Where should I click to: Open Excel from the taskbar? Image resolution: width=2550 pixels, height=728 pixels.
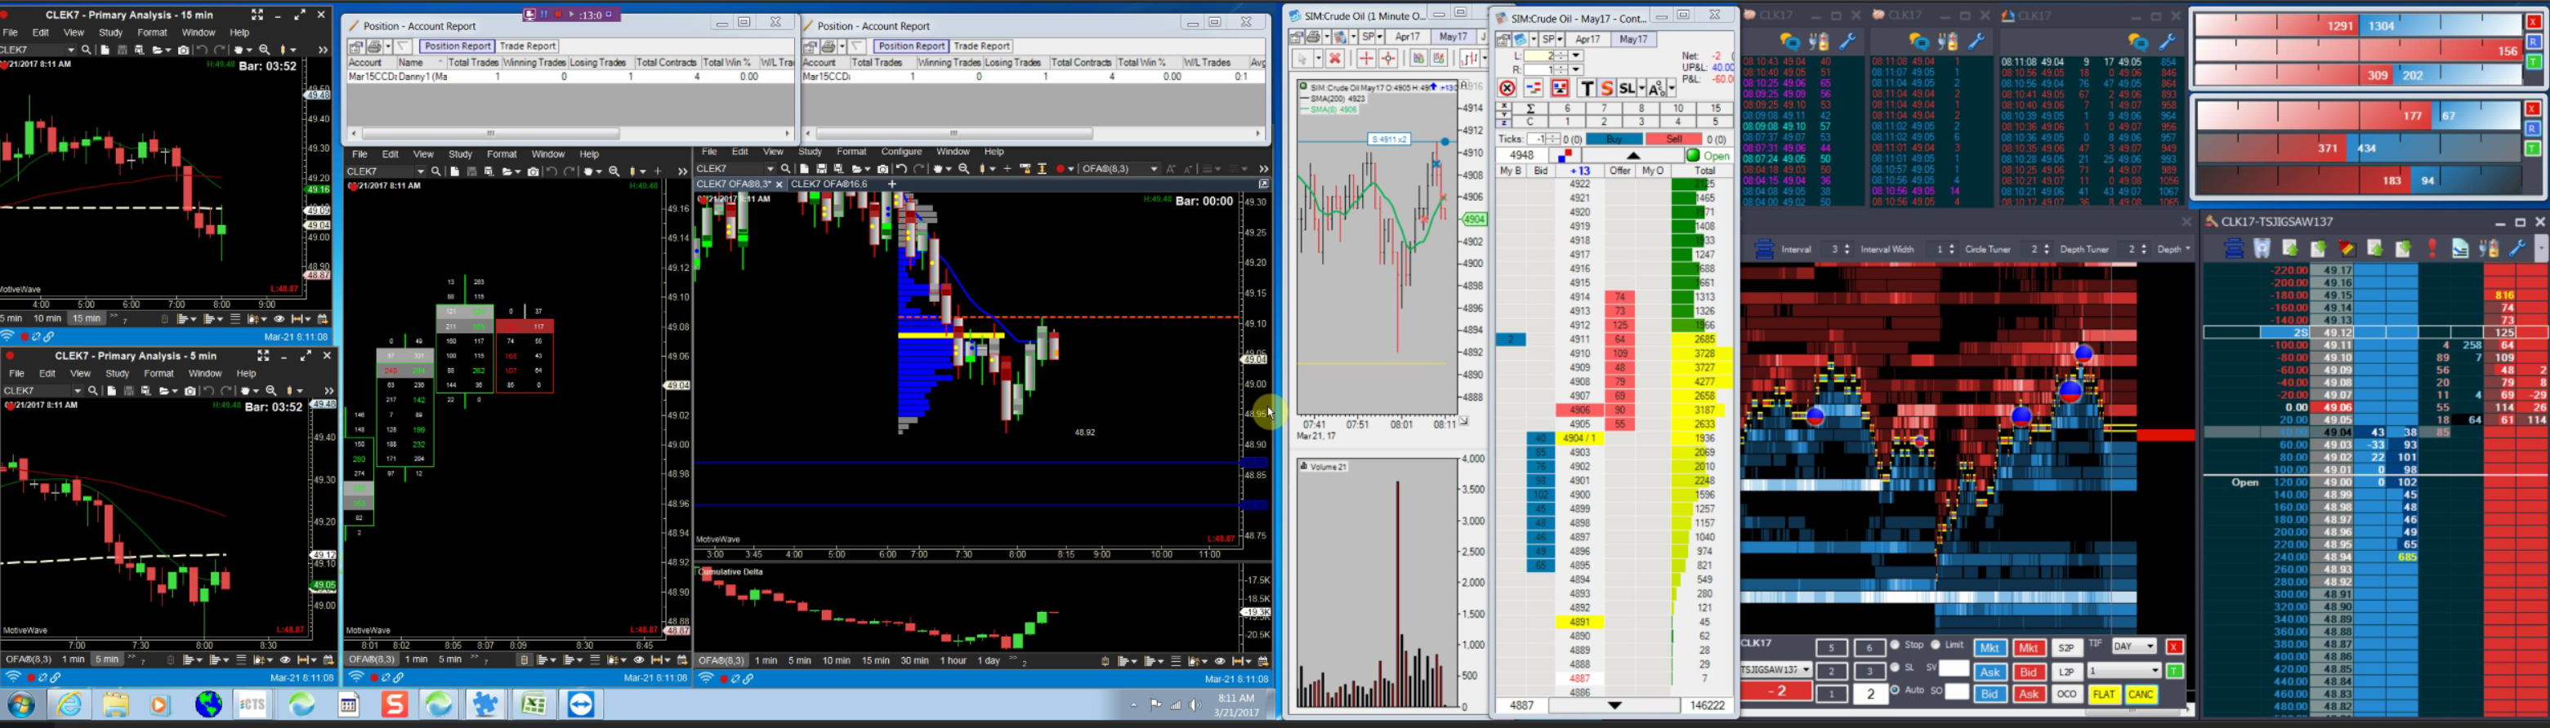pyautogui.click(x=534, y=704)
